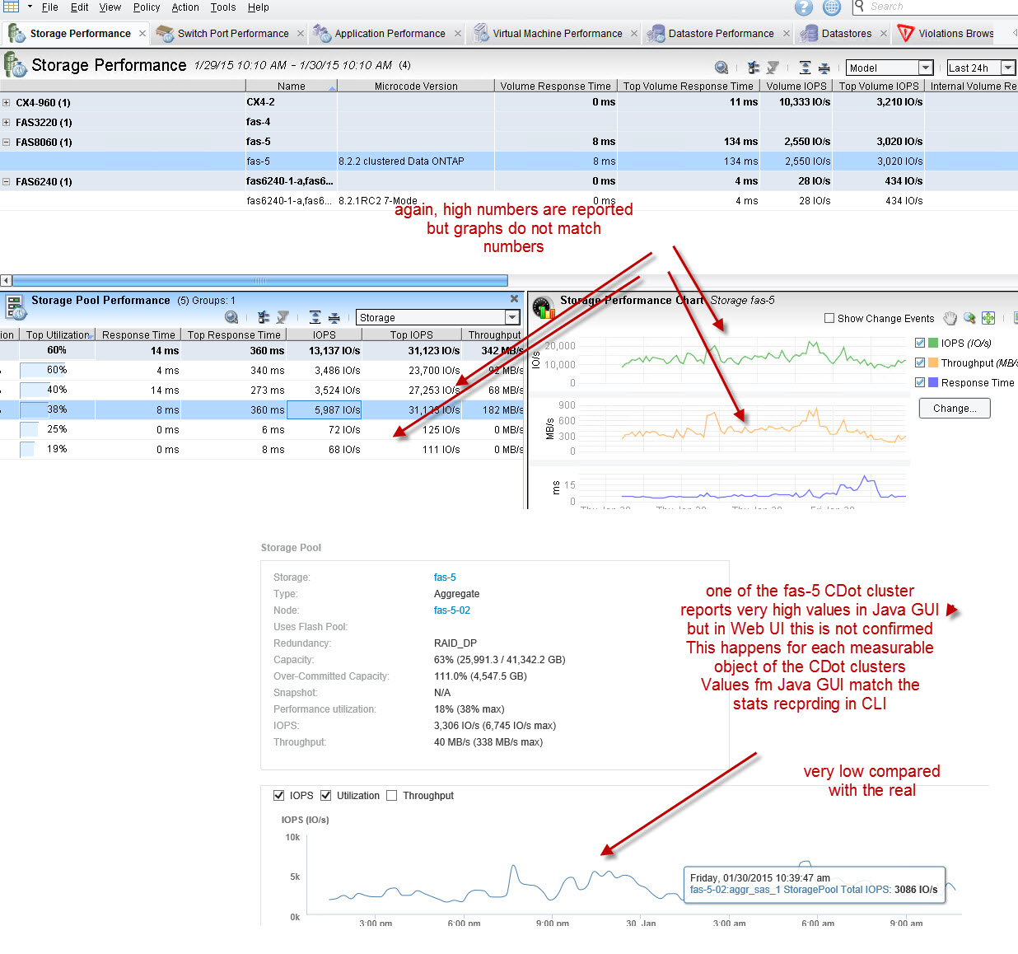Image resolution: width=1018 pixels, height=954 pixels.
Task: Click expand all groups icon in Storage Performance toolbar
Action: click(805, 68)
